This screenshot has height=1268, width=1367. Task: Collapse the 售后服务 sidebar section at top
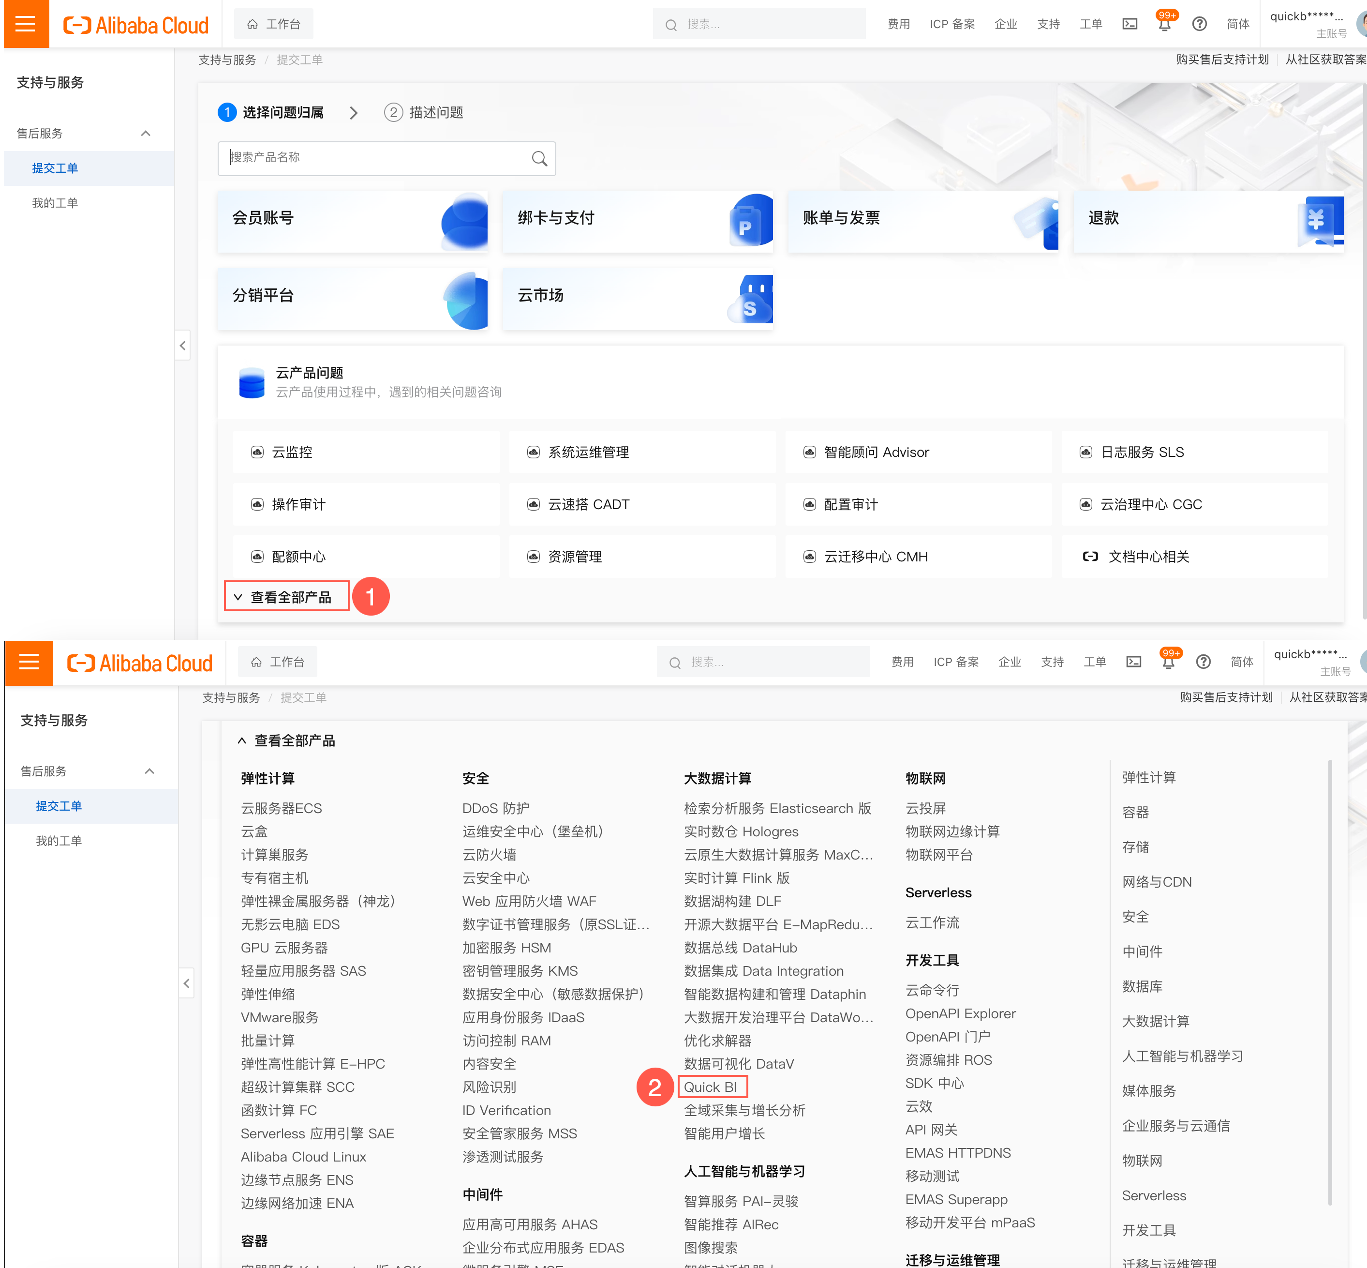pyautogui.click(x=146, y=133)
